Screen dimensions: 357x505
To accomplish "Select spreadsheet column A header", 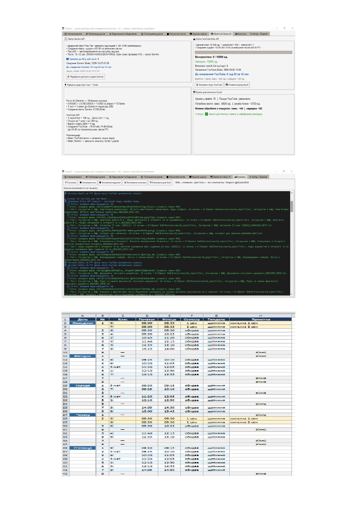I will coord(83,316).
